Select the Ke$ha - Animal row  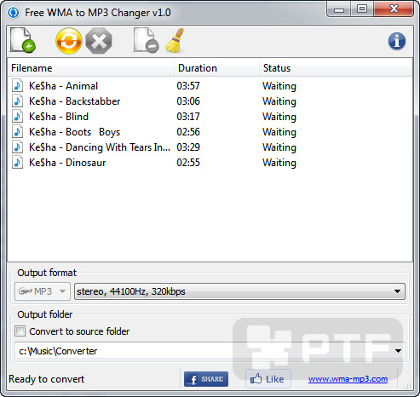click(210, 85)
